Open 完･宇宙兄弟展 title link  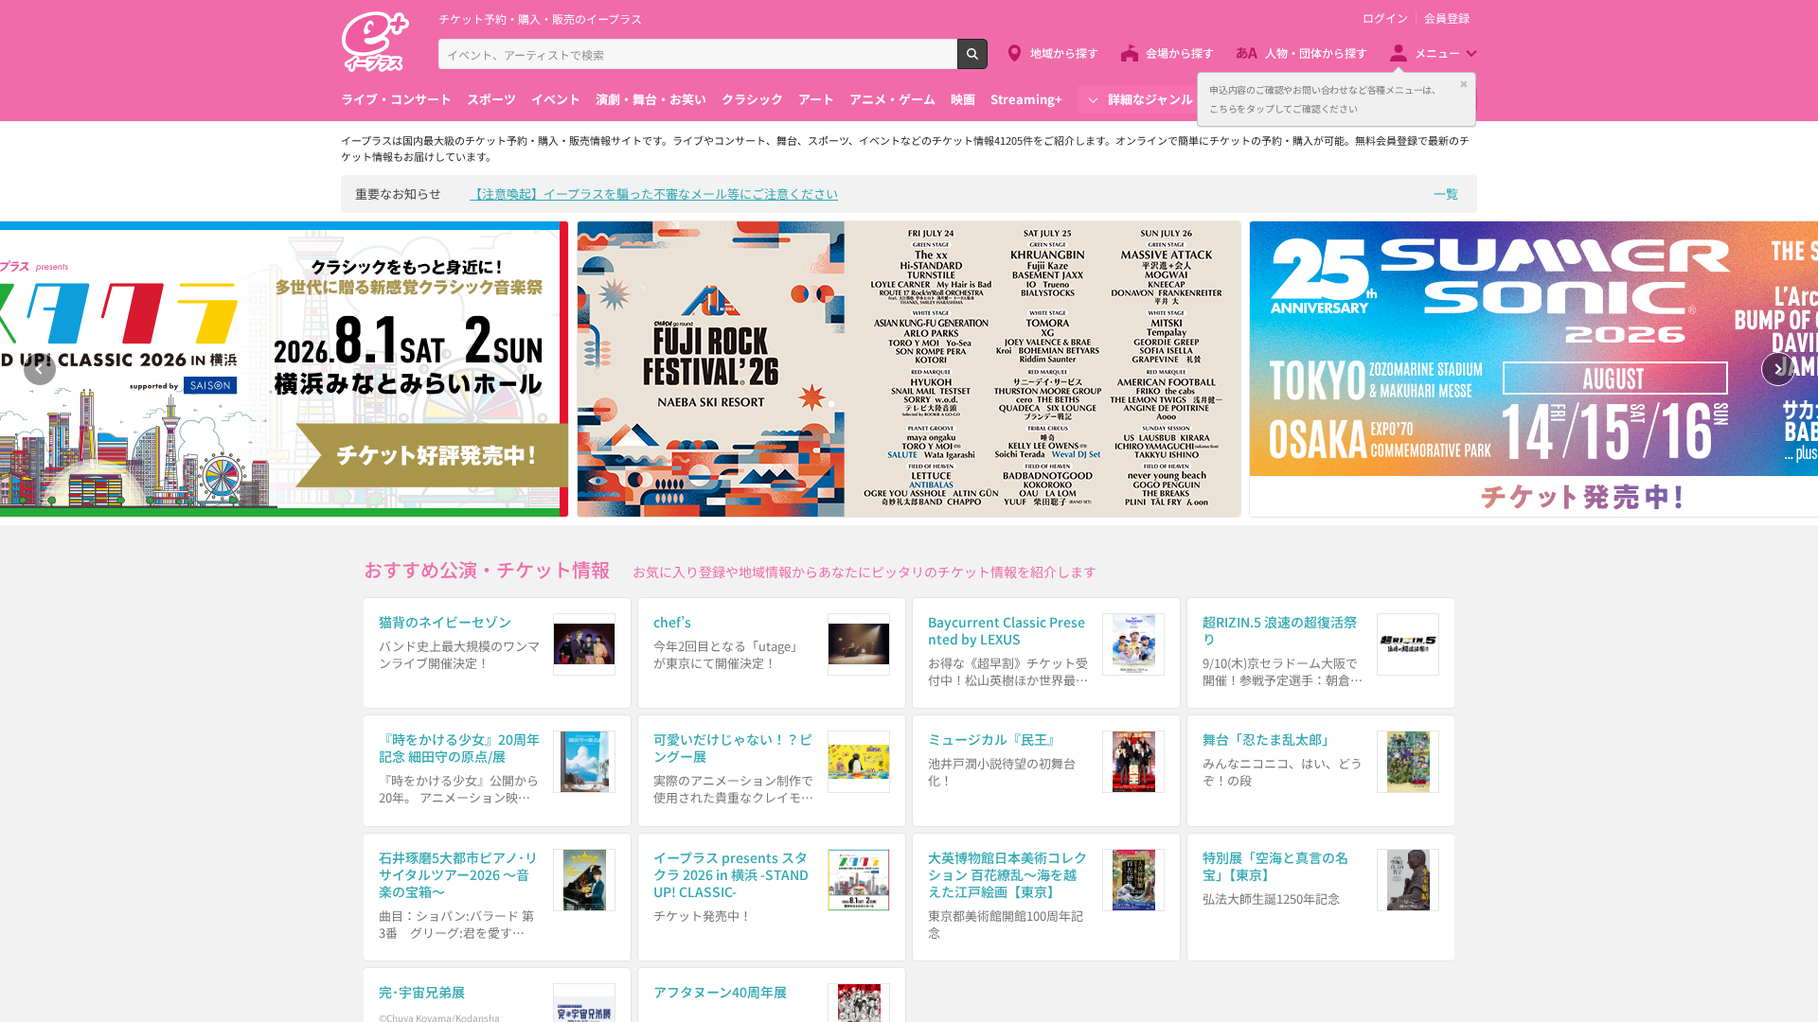point(421,992)
